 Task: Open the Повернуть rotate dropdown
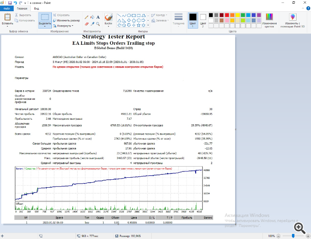click(x=63, y=26)
